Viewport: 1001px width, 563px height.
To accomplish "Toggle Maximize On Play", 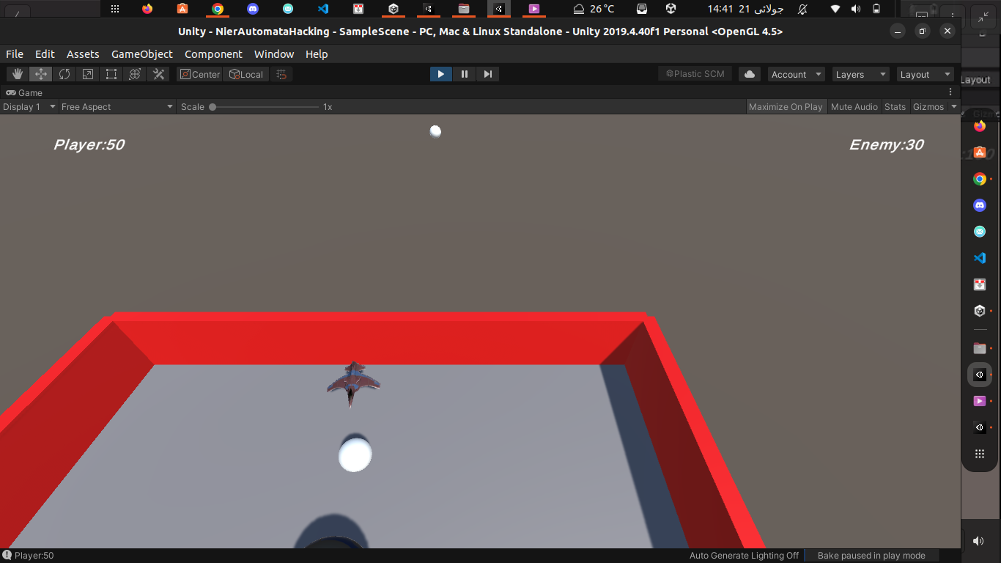I will click(x=786, y=106).
